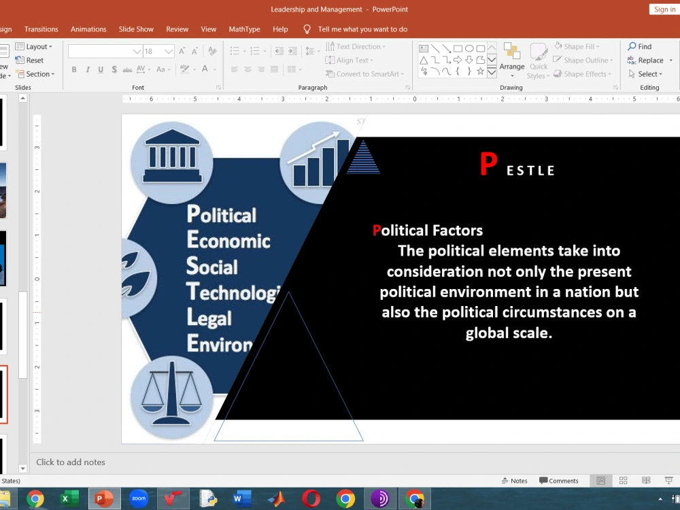Toggle text Shadow effect
Screen dimensions: 680x510
[114, 69]
